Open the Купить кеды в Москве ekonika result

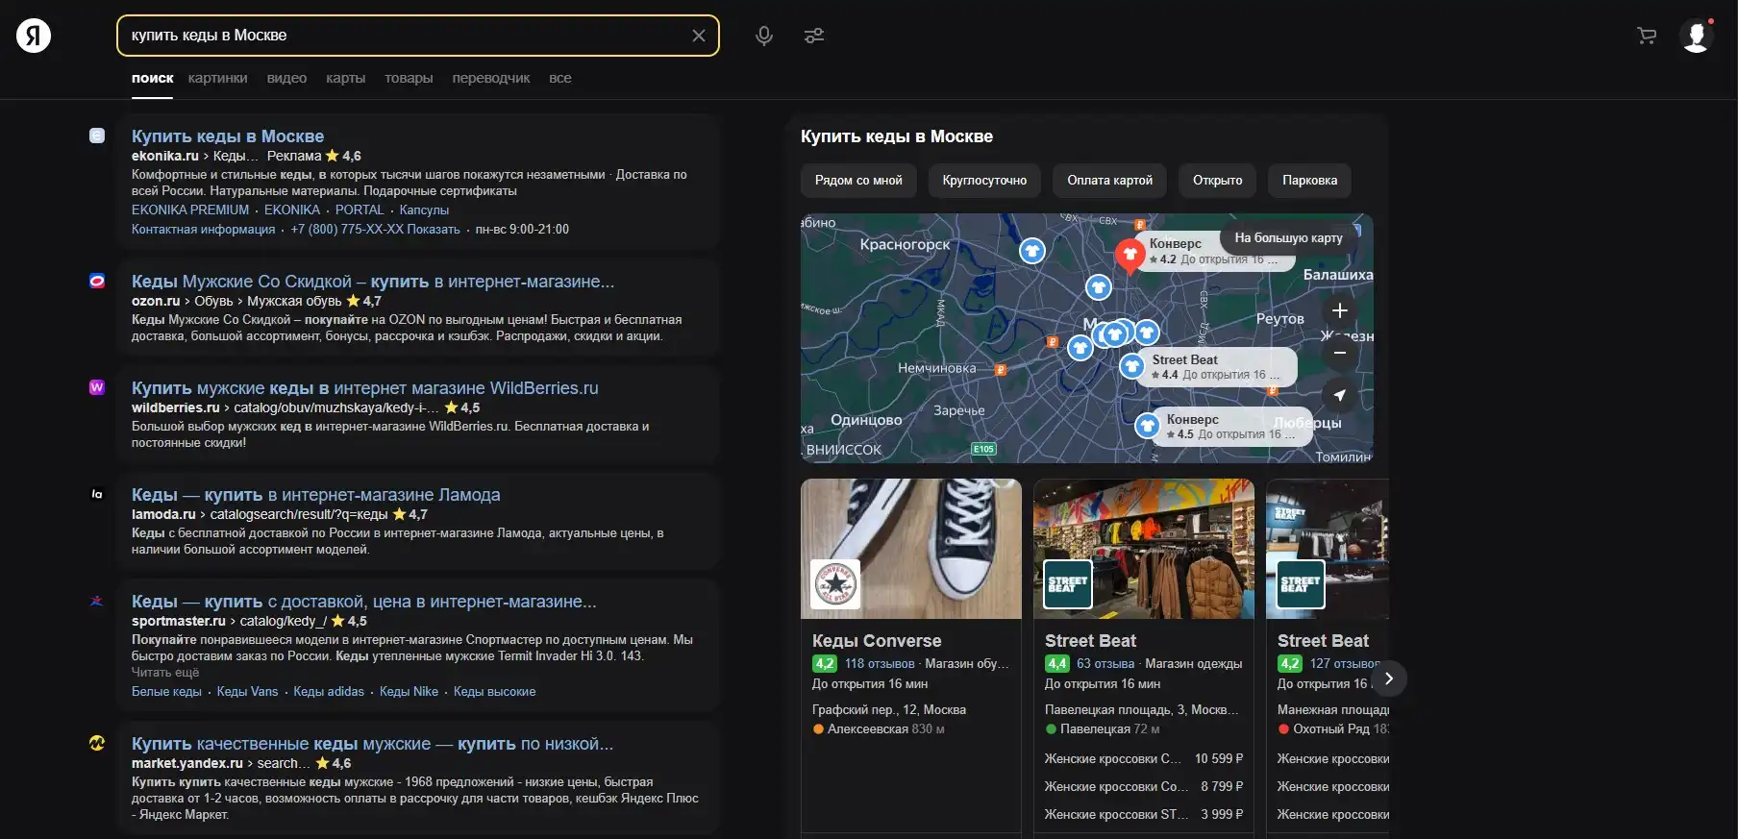(x=228, y=136)
